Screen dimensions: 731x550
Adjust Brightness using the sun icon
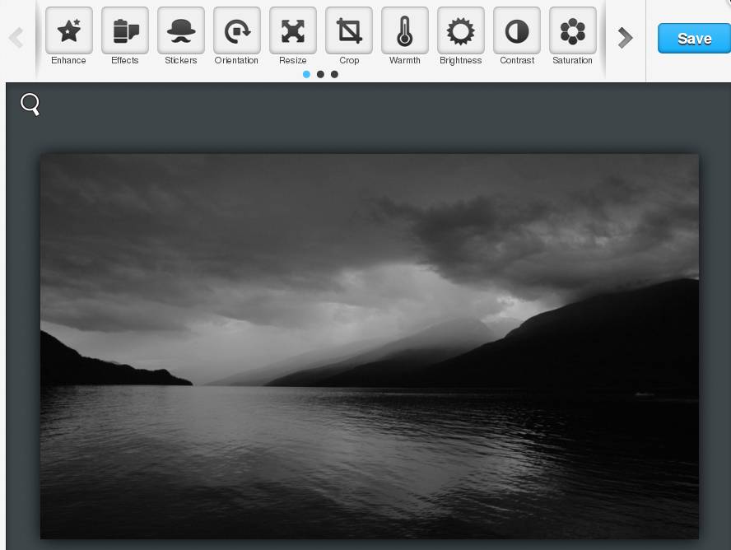tap(461, 31)
